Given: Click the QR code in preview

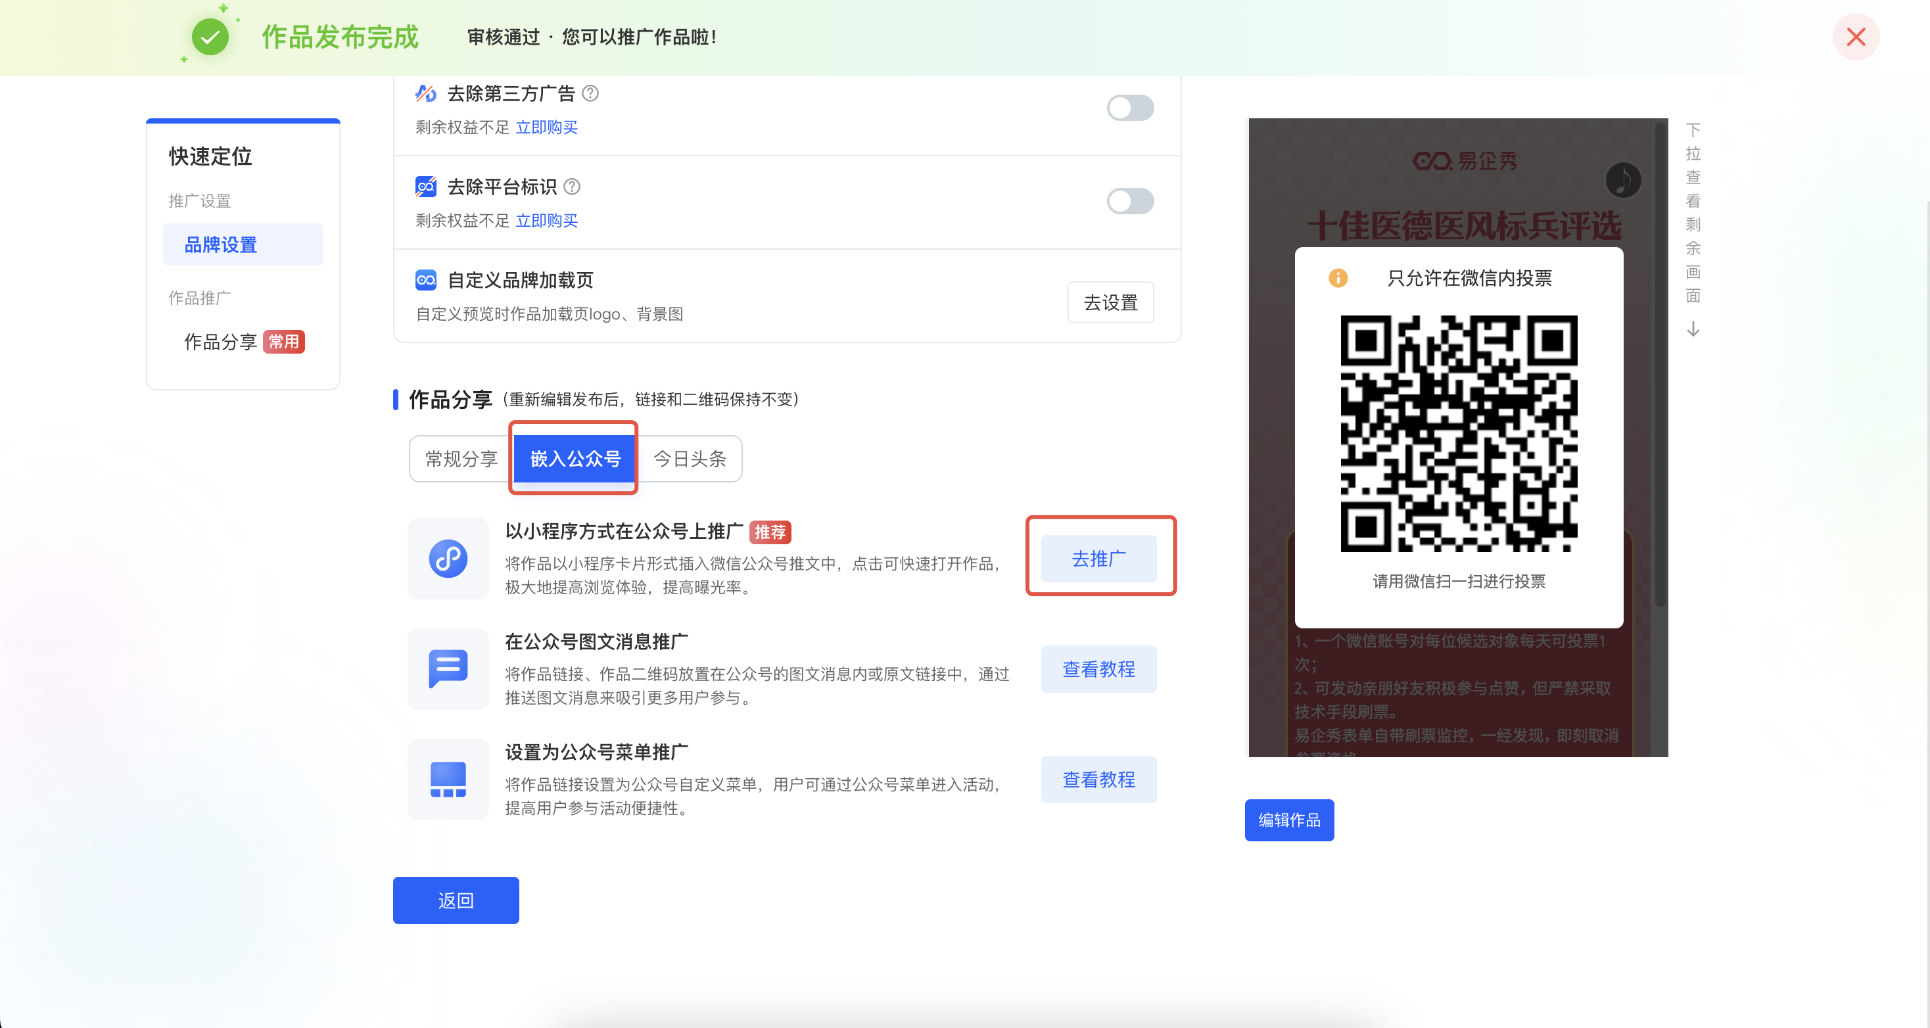Looking at the screenshot, I should [x=1458, y=433].
